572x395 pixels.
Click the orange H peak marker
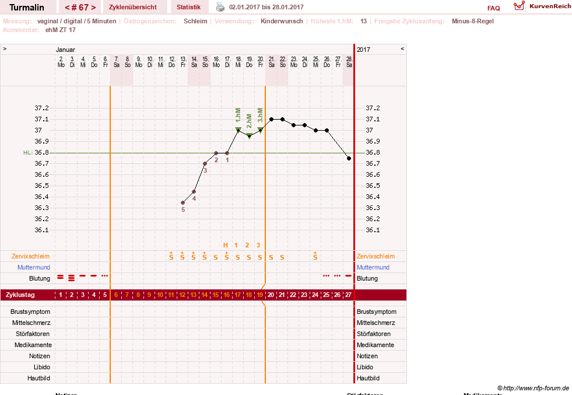(x=226, y=245)
